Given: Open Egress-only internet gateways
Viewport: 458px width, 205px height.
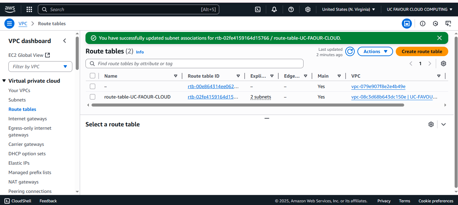Looking at the screenshot, I should pos(30,131).
